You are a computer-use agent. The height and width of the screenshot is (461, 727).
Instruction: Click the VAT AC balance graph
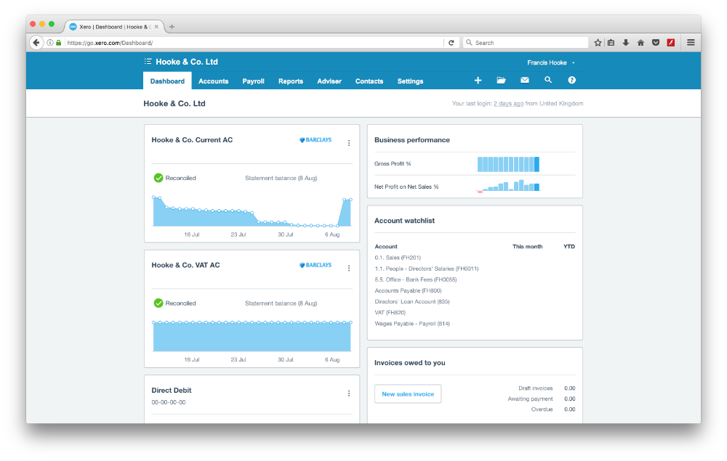point(252,336)
